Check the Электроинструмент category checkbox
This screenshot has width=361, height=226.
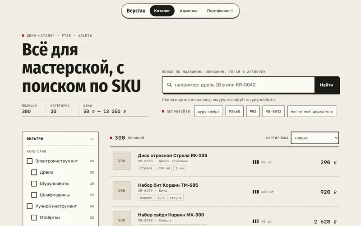pyautogui.click(x=29, y=161)
